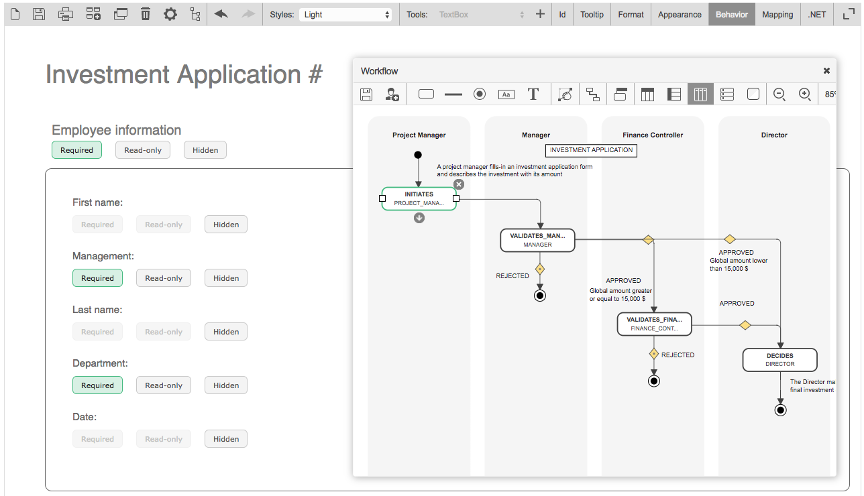Toggle Hidden for the First name field
Screen dimensions: 864x496
[226, 225]
